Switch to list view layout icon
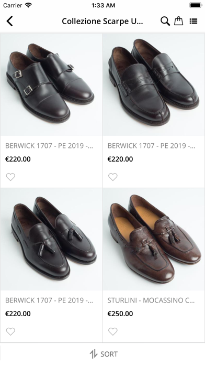Image resolution: width=205 pixels, height=365 pixels. point(193,21)
